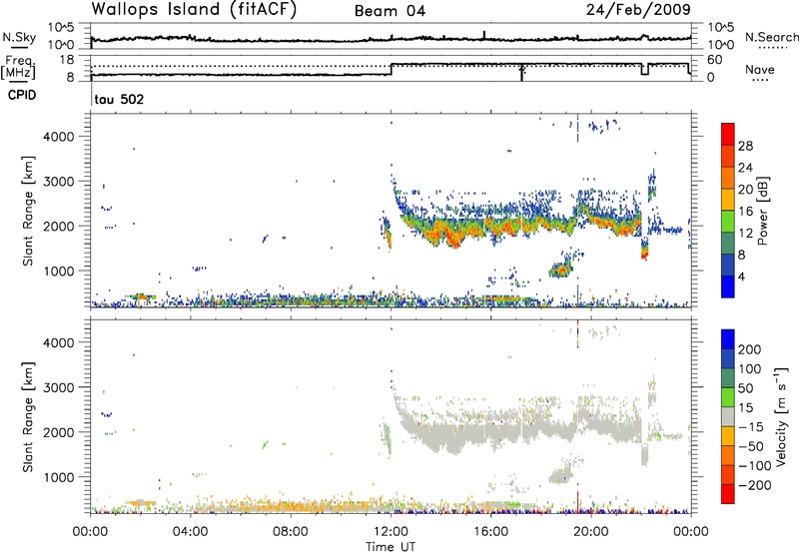
Task: Click the '-200' tick on the velocity colorbar
Action: coord(754,485)
